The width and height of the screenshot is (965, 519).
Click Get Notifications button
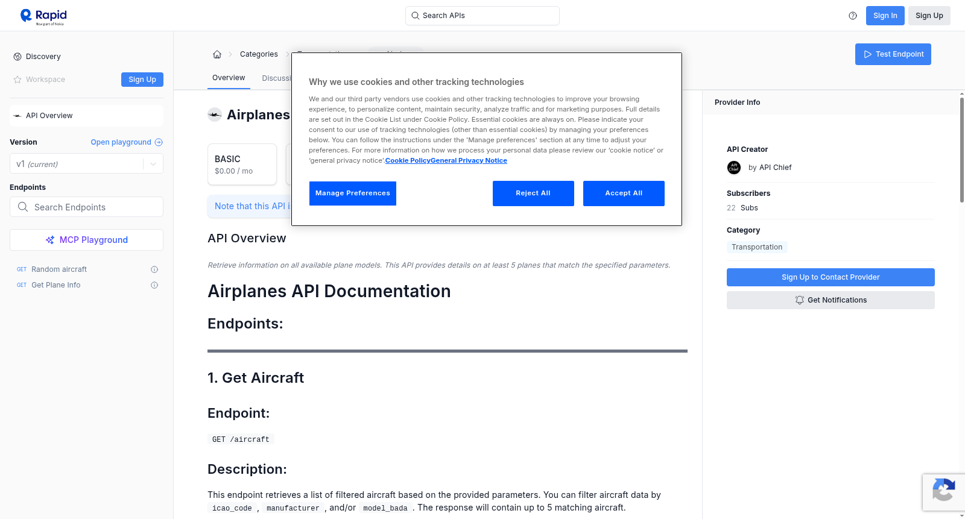[831, 300]
